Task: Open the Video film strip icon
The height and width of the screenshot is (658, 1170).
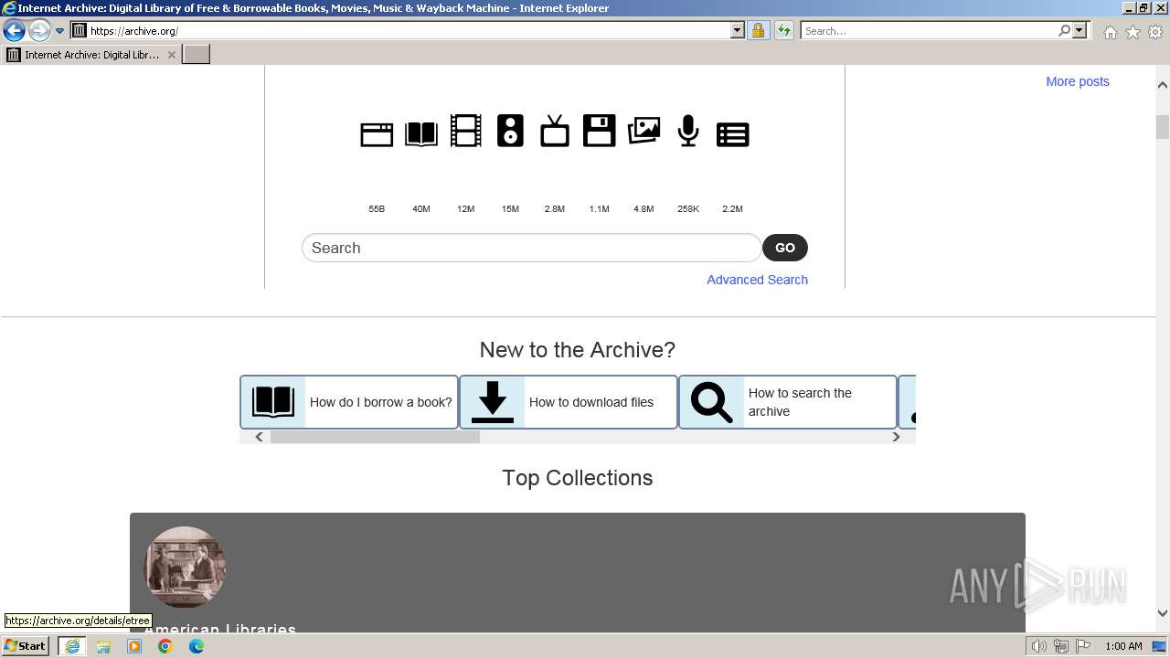Action: coord(466,131)
